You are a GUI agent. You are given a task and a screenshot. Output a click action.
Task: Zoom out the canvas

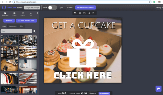pyautogui.click(x=63, y=93)
